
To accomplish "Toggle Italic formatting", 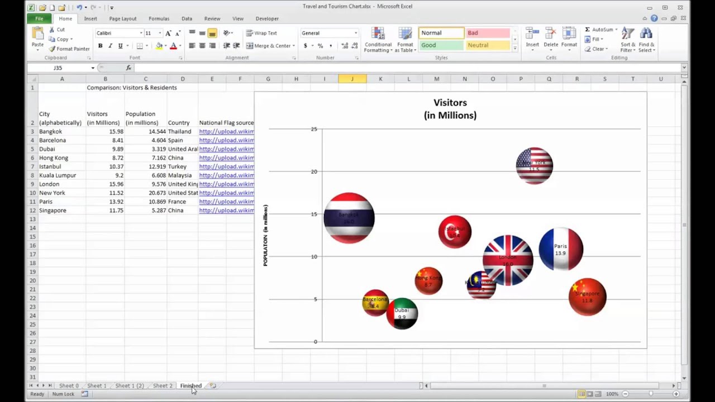I will tap(110, 46).
